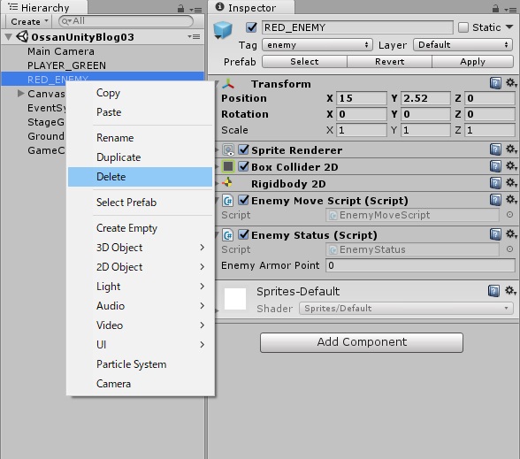Click Inspector panel lock icon
The image size is (520, 459).
pyautogui.click(x=495, y=8)
